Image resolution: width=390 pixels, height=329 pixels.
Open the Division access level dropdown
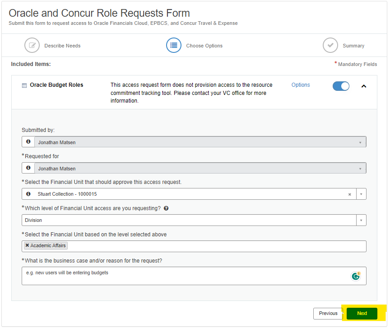(361, 220)
